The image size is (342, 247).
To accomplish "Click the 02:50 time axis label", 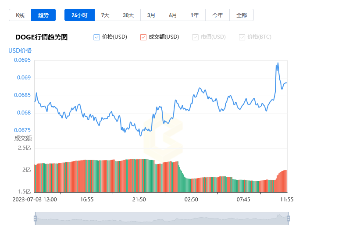I will click(191, 199).
